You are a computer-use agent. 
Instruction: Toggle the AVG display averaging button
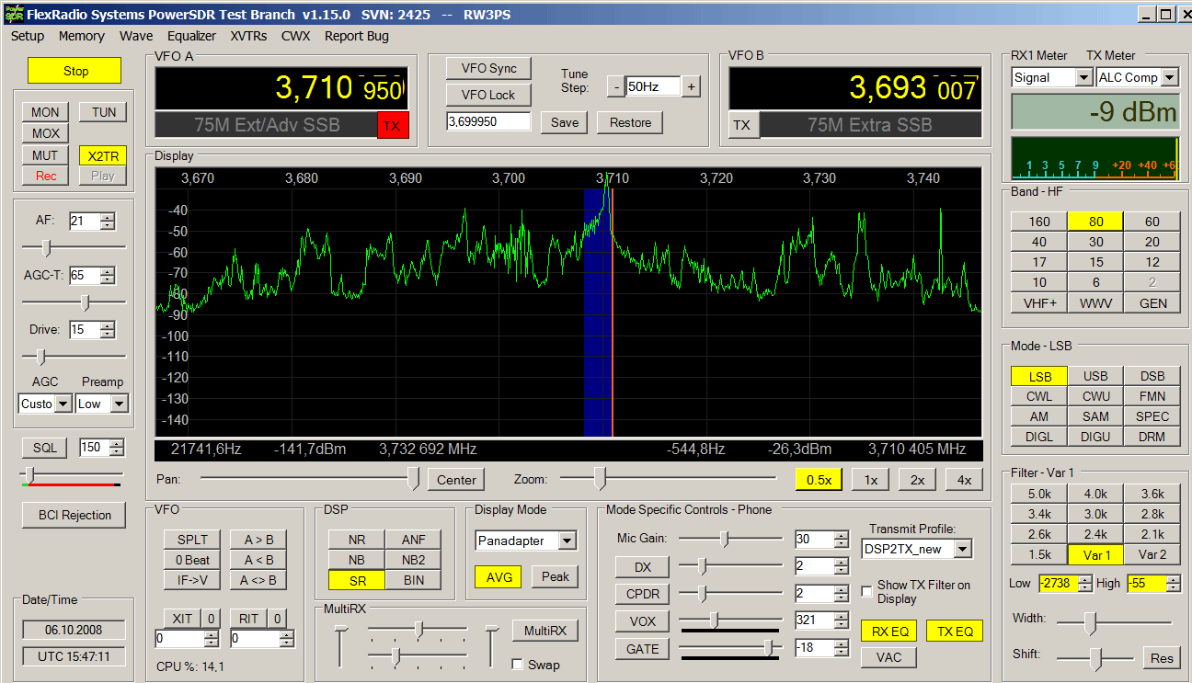pyautogui.click(x=498, y=576)
